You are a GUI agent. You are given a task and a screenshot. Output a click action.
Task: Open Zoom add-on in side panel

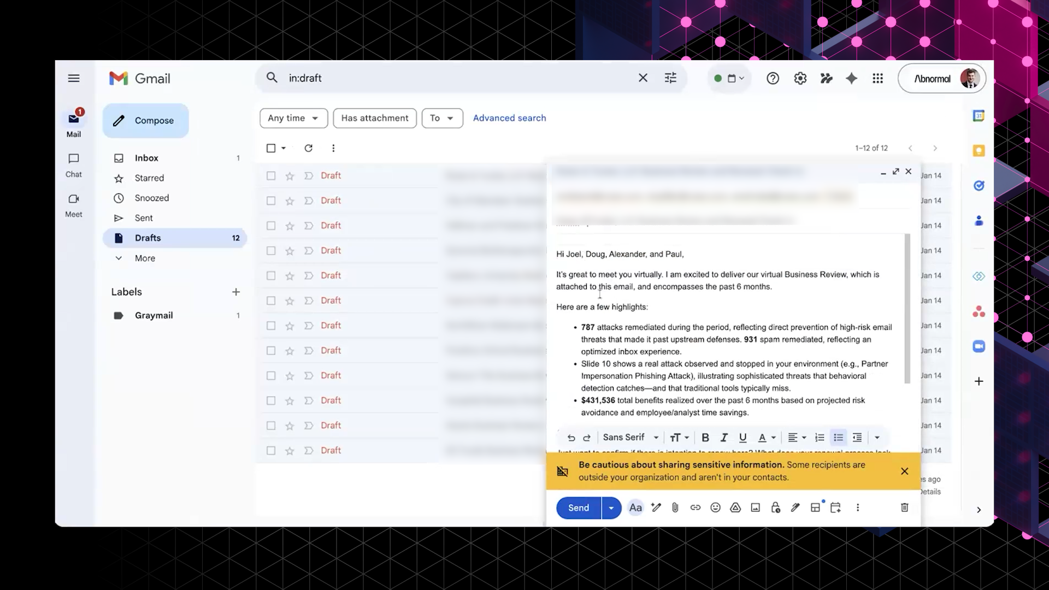[979, 346]
